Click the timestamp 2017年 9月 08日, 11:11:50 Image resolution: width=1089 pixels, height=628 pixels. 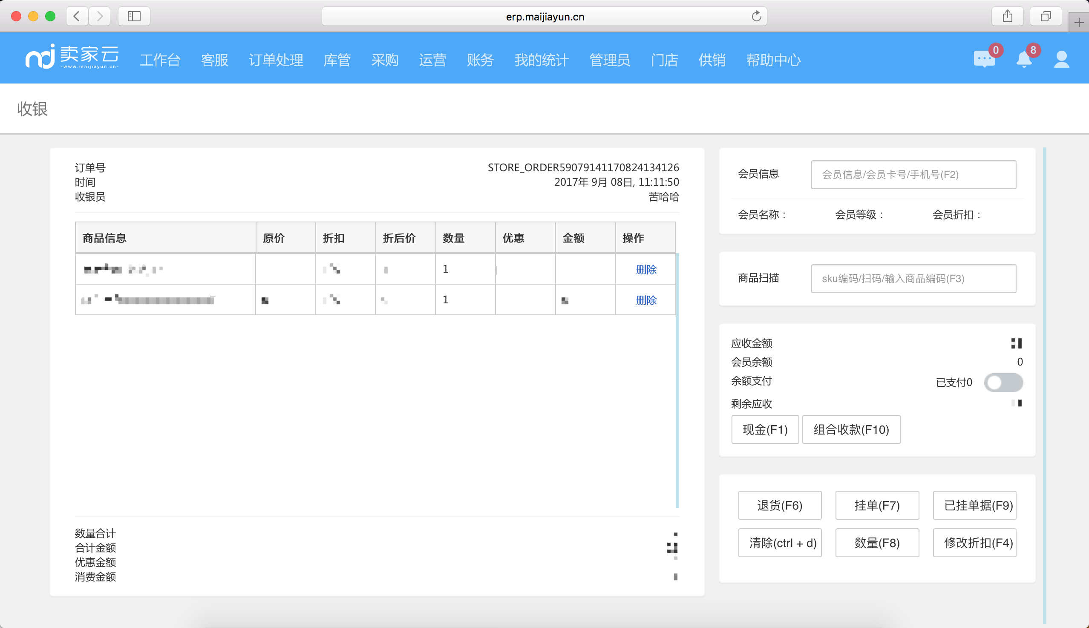[617, 182]
